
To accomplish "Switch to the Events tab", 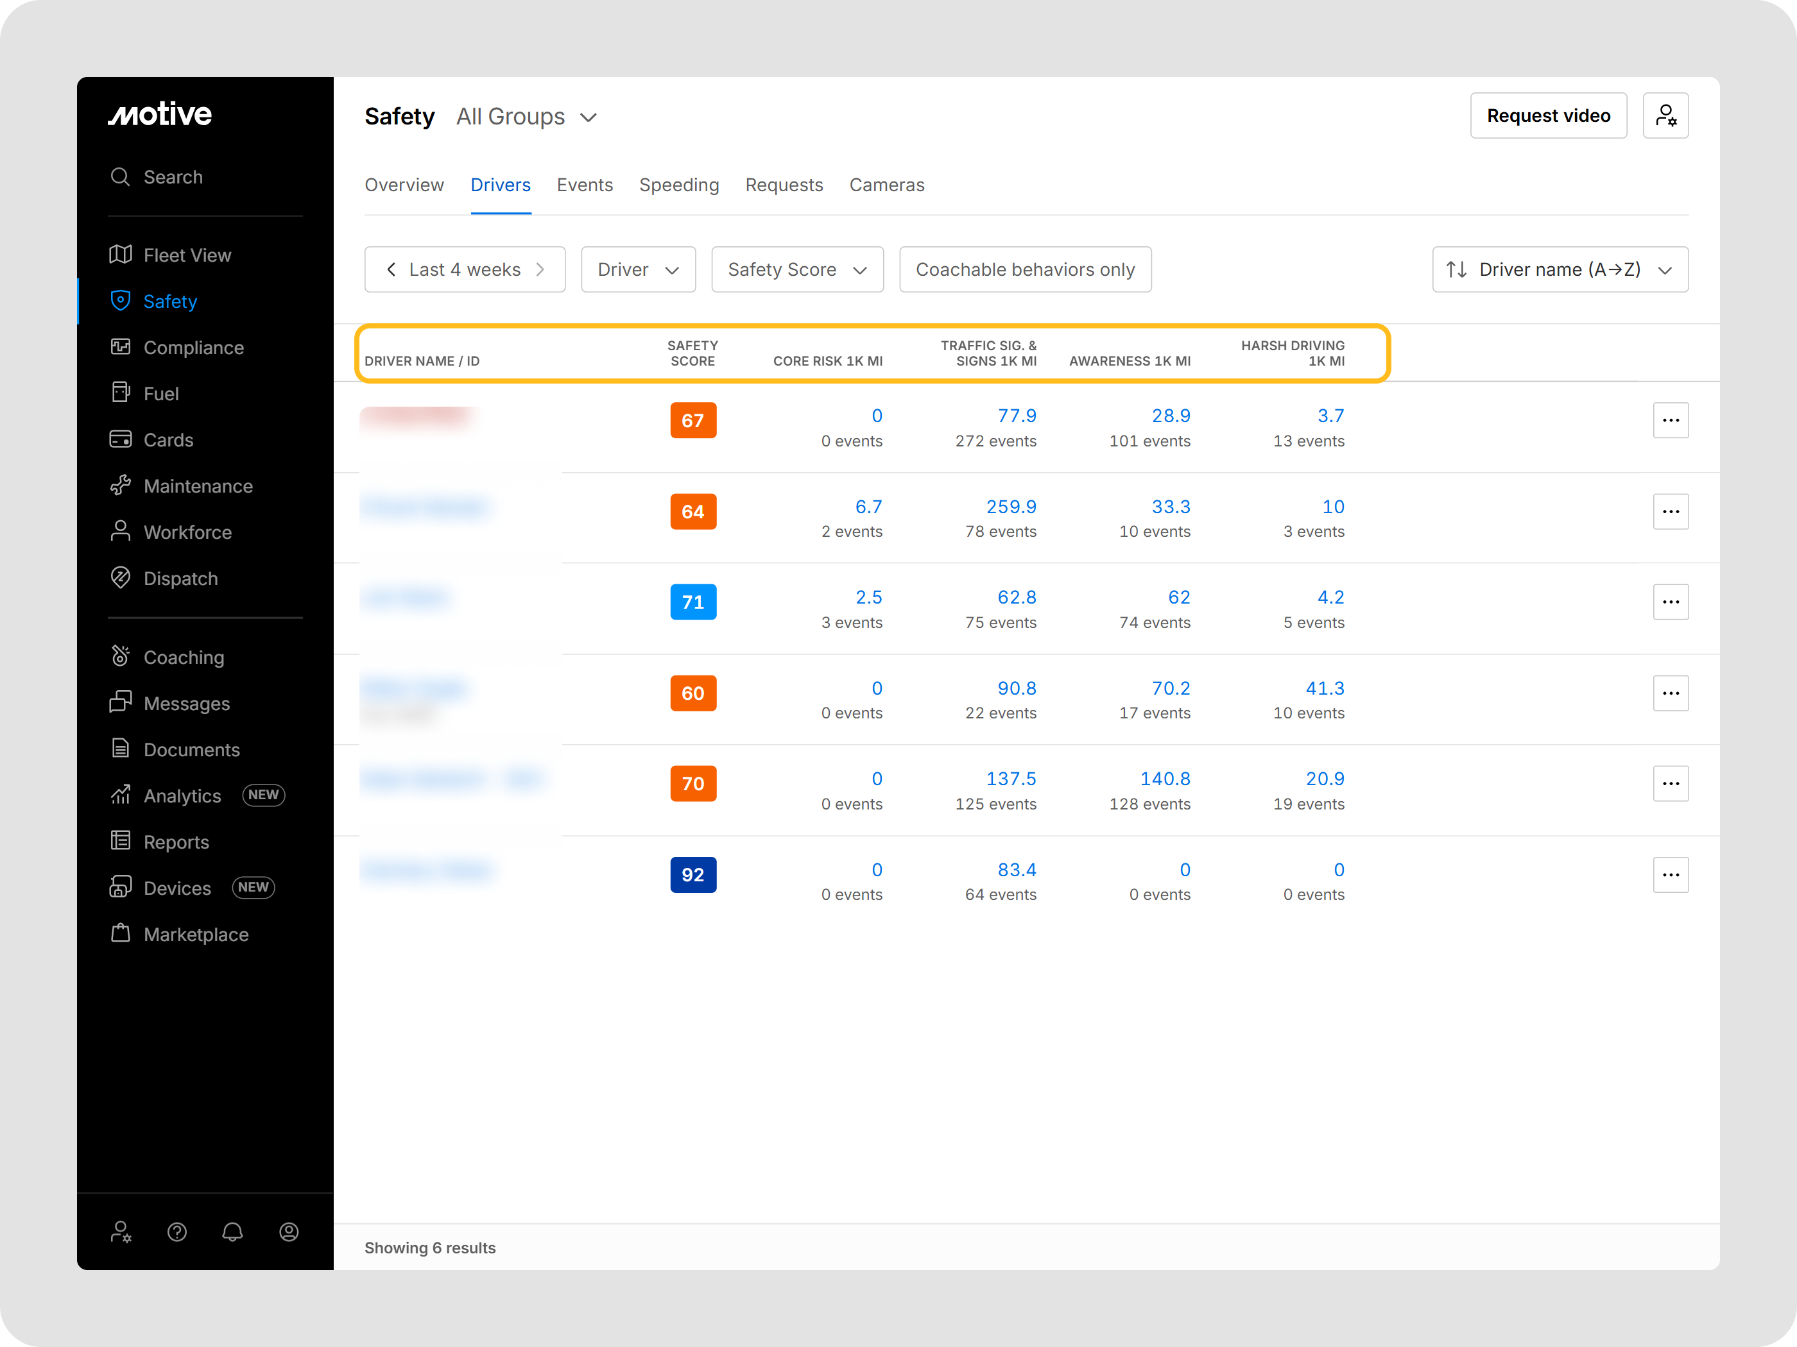I will tap(584, 185).
